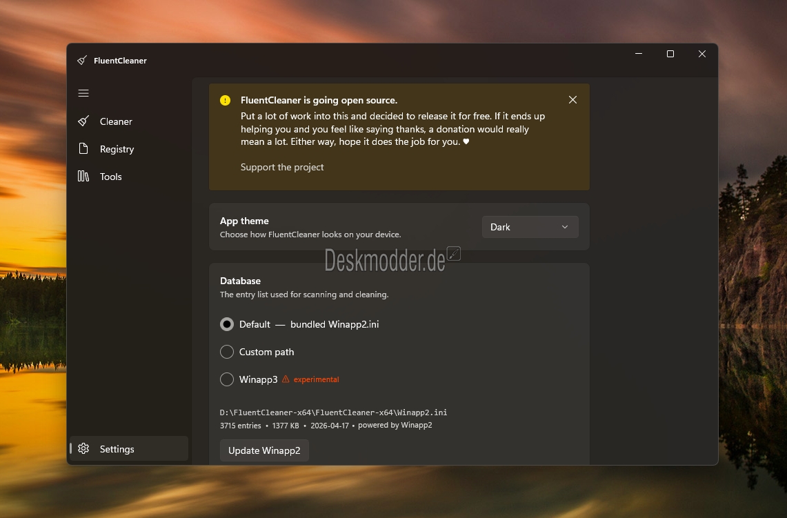
Task: Click the Tools library icon
Action: [83, 177]
